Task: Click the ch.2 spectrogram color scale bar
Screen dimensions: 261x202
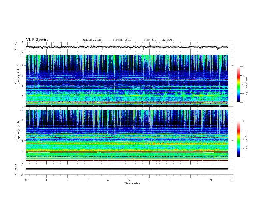Action: (x=239, y=139)
